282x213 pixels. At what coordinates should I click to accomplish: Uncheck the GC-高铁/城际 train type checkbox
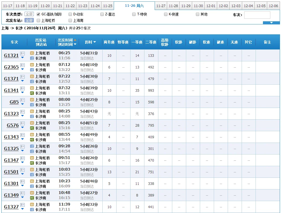(38, 14)
